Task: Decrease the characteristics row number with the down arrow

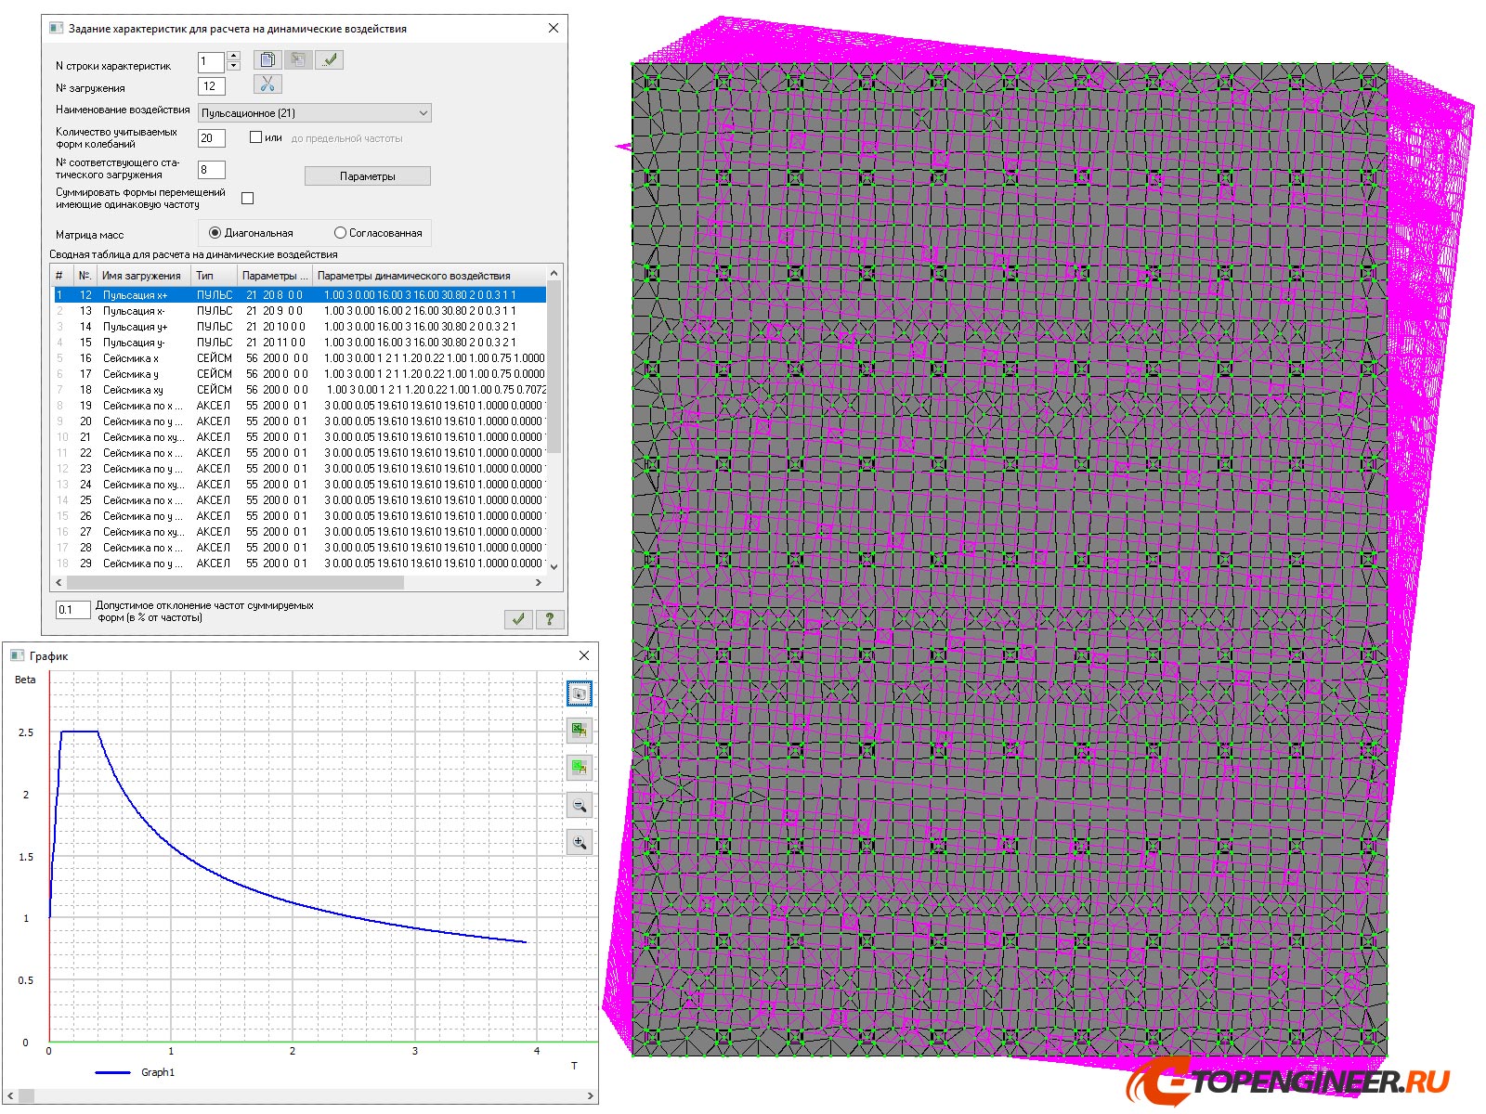Action: (233, 66)
